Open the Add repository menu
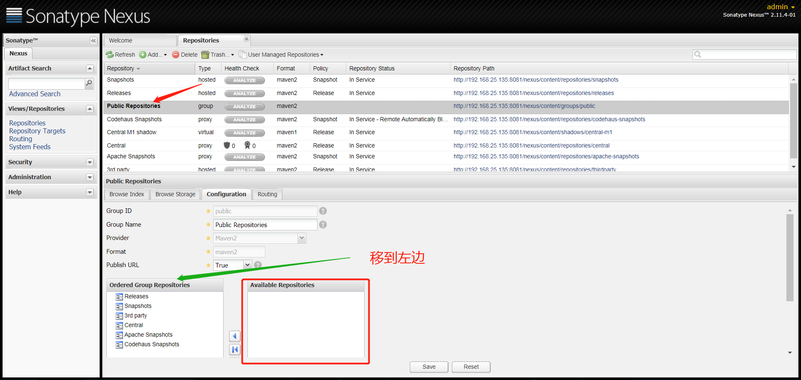The height and width of the screenshot is (380, 801). (153, 55)
